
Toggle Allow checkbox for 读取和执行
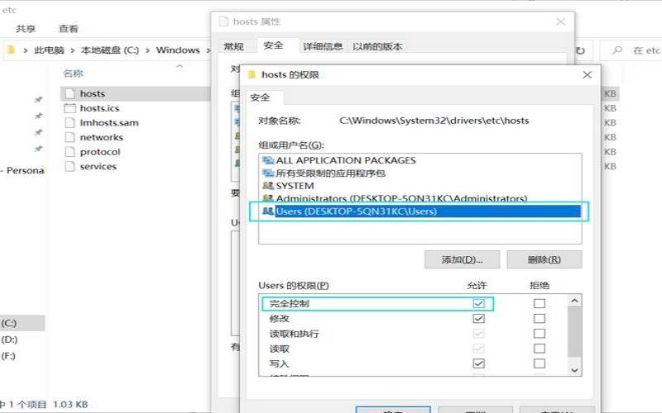(x=479, y=334)
